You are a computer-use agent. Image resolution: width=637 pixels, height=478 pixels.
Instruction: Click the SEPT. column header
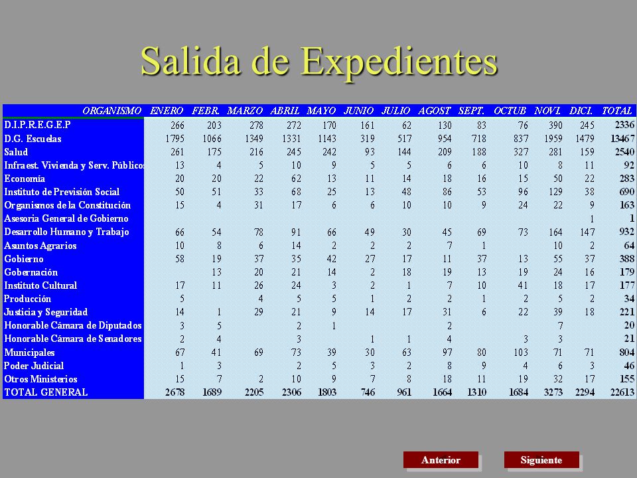471,111
